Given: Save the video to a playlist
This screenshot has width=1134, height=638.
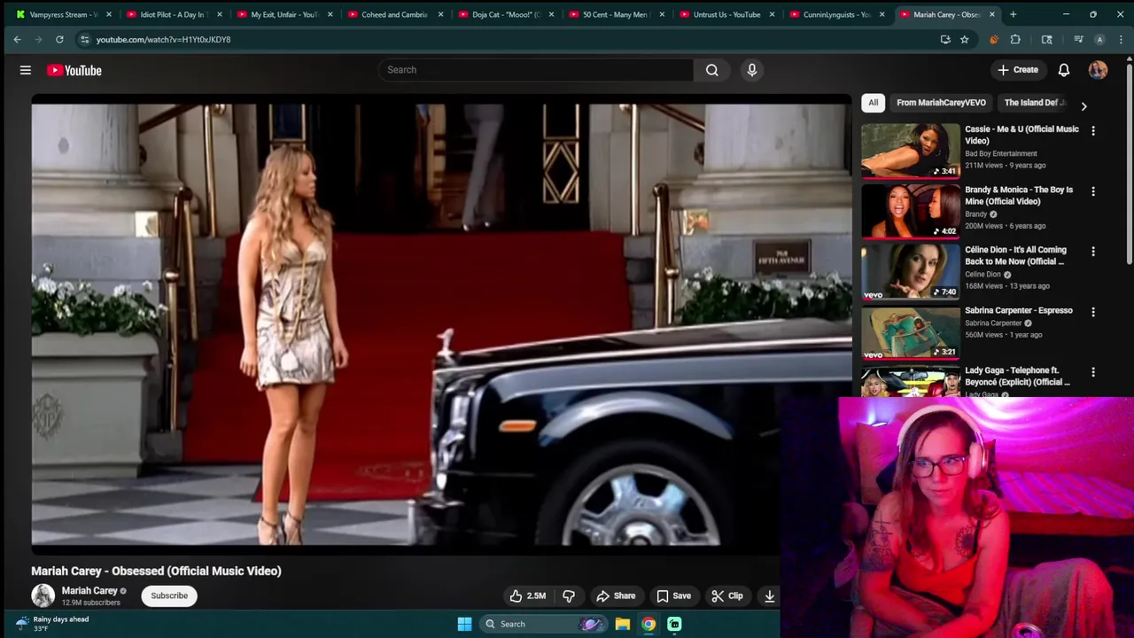Looking at the screenshot, I should tap(673, 595).
